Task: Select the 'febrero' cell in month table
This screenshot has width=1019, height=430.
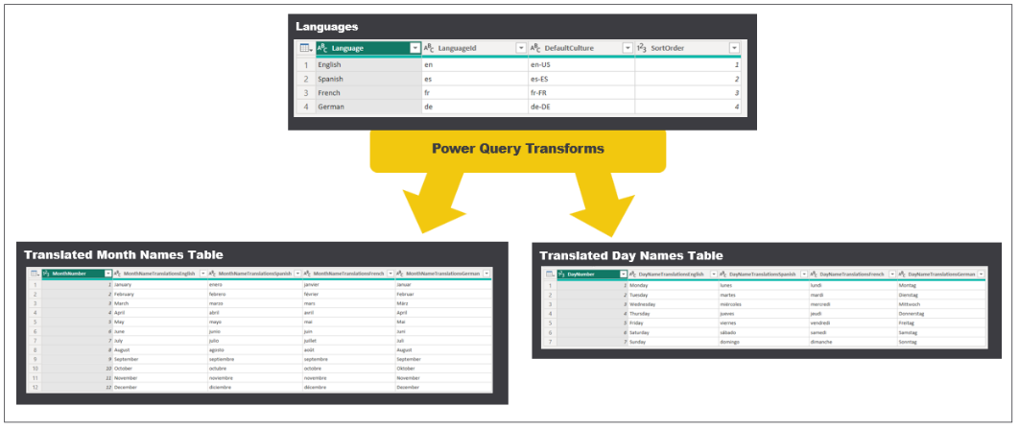Action: (255, 294)
